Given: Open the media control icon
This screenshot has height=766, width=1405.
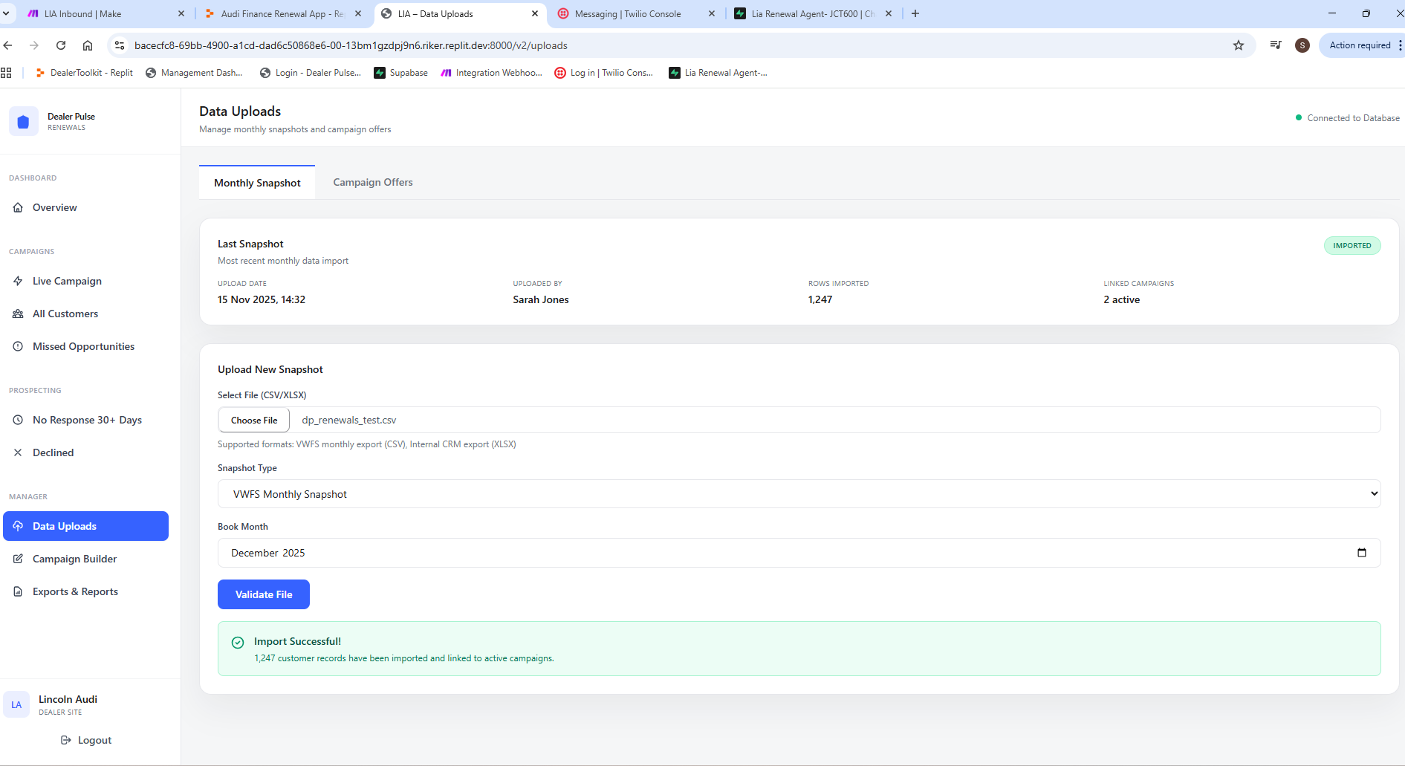Looking at the screenshot, I should pos(1276,45).
